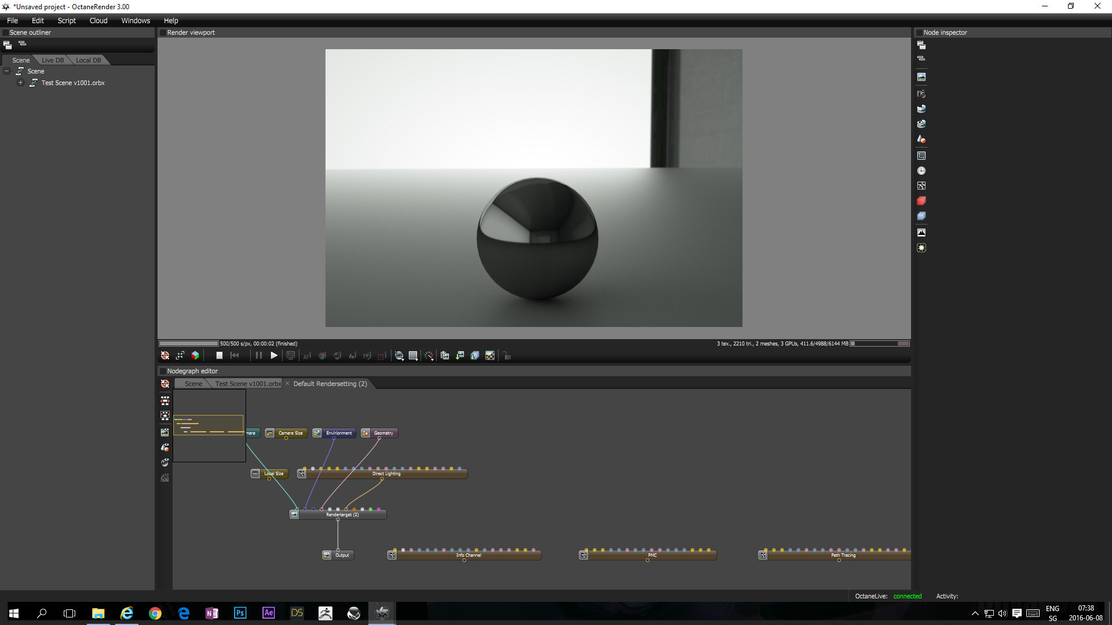The height and width of the screenshot is (625, 1112).
Task: Collapse the Scene root tree node
Action: 7,71
